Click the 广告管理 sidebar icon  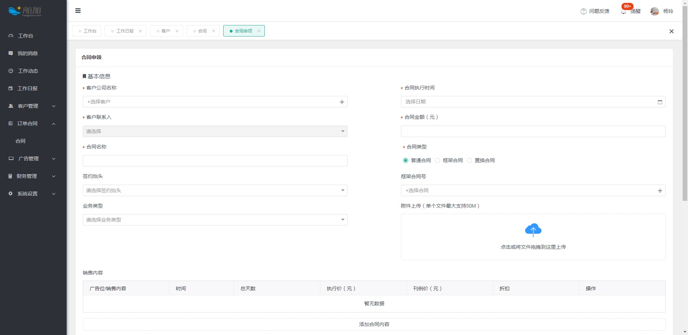(x=11, y=159)
